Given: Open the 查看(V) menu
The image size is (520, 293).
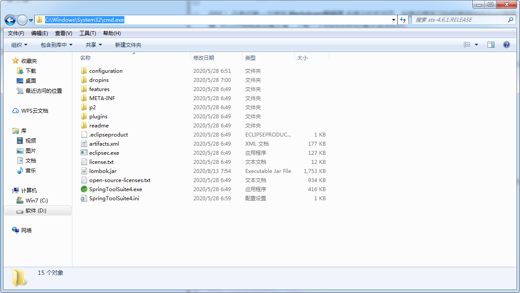Looking at the screenshot, I should (64, 33).
